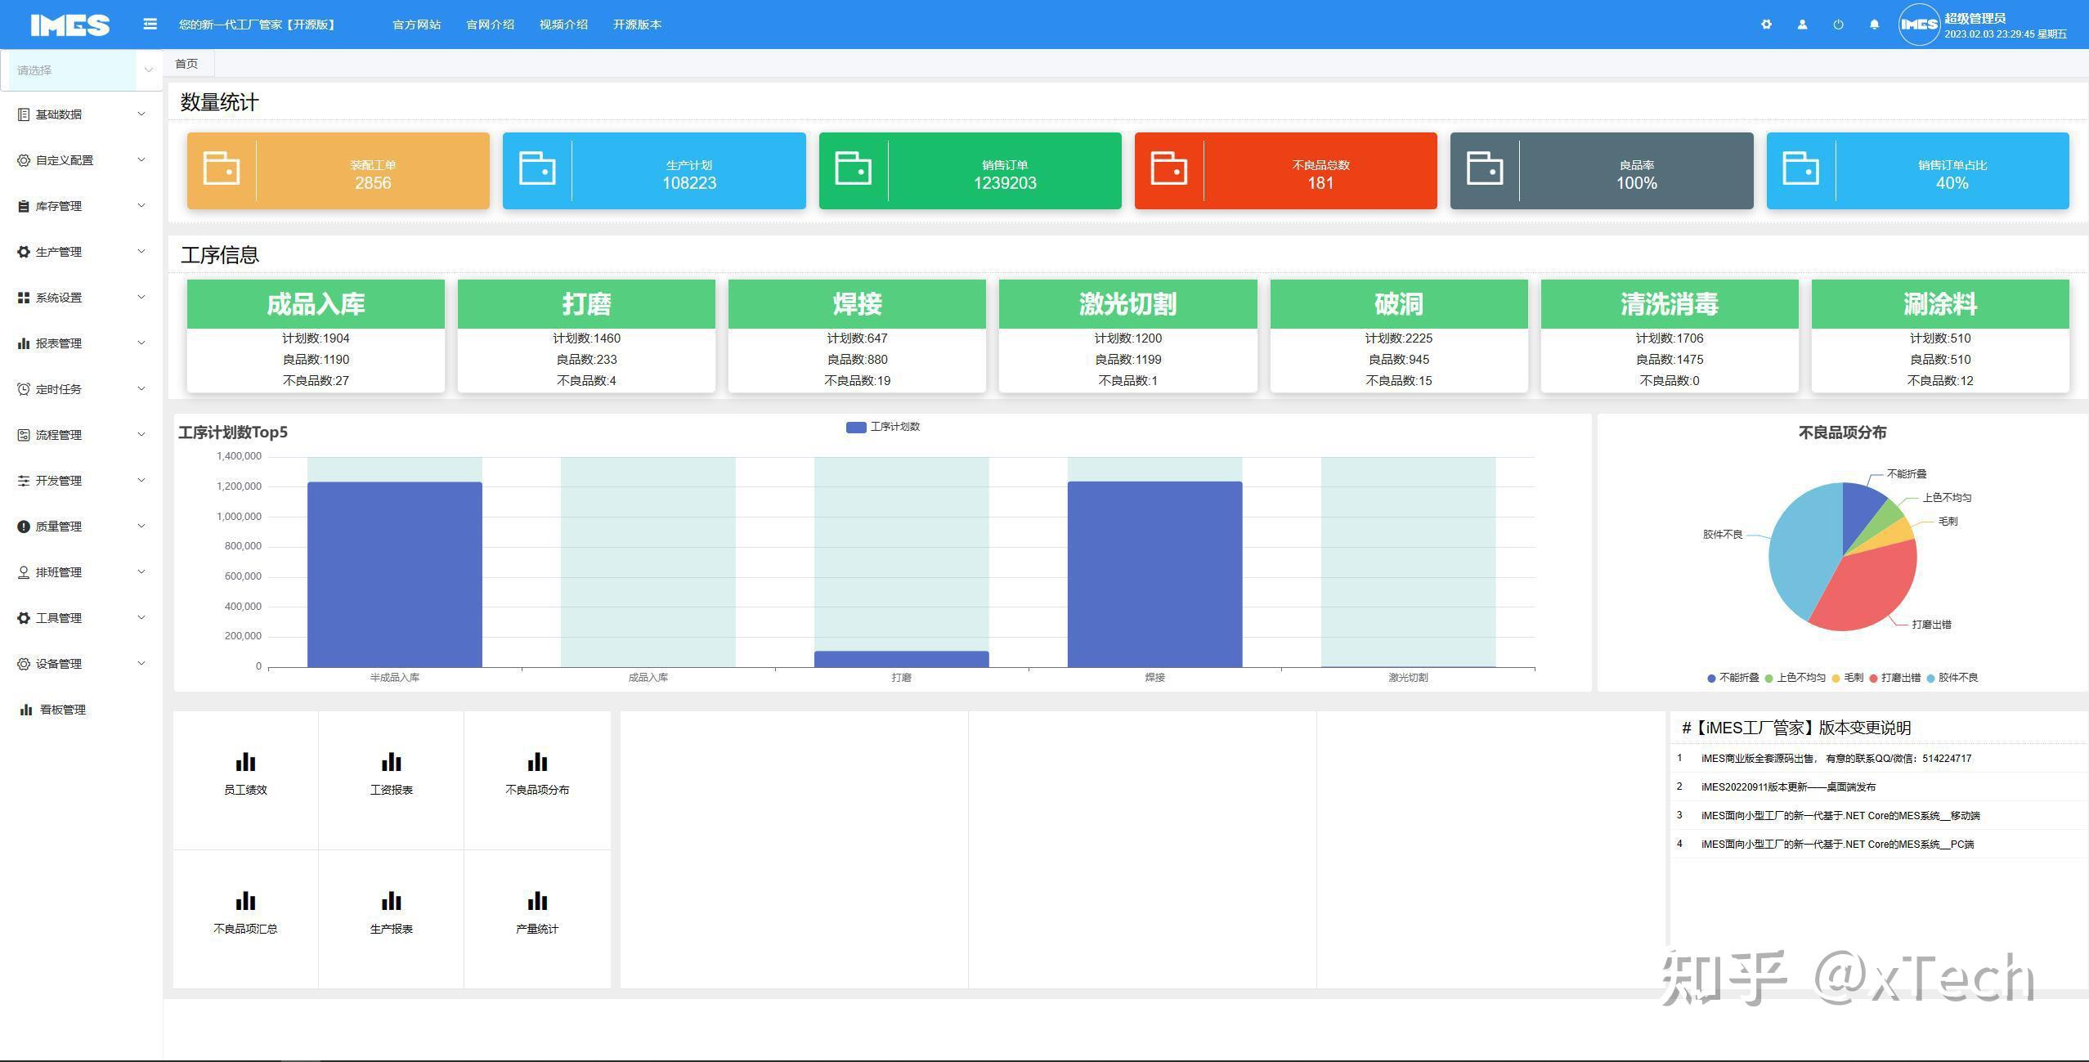Open 看板管理 in sidebar
The width and height of the screenshot is (2089, 1062).
[x=82, y=710]
